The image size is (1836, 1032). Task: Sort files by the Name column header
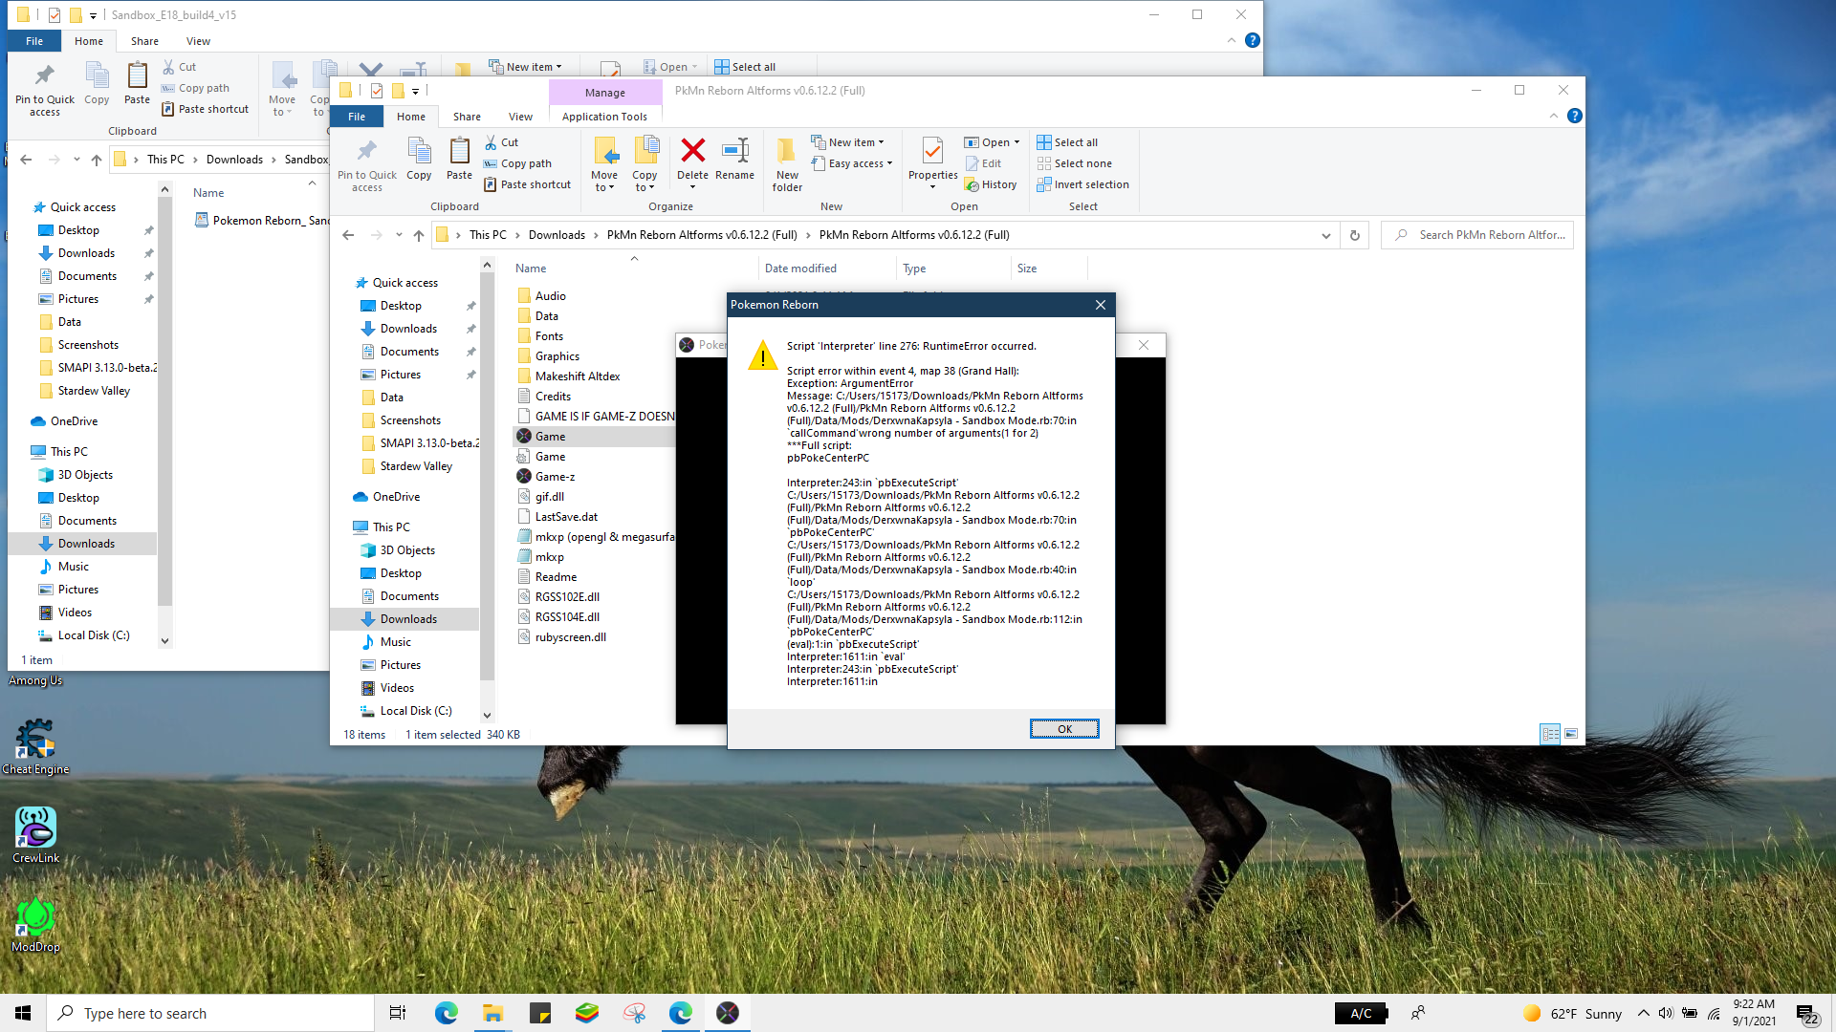[531, 269]
